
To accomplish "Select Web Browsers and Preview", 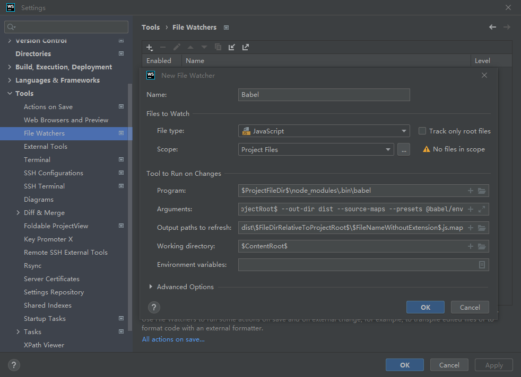I will coord(66,120).
